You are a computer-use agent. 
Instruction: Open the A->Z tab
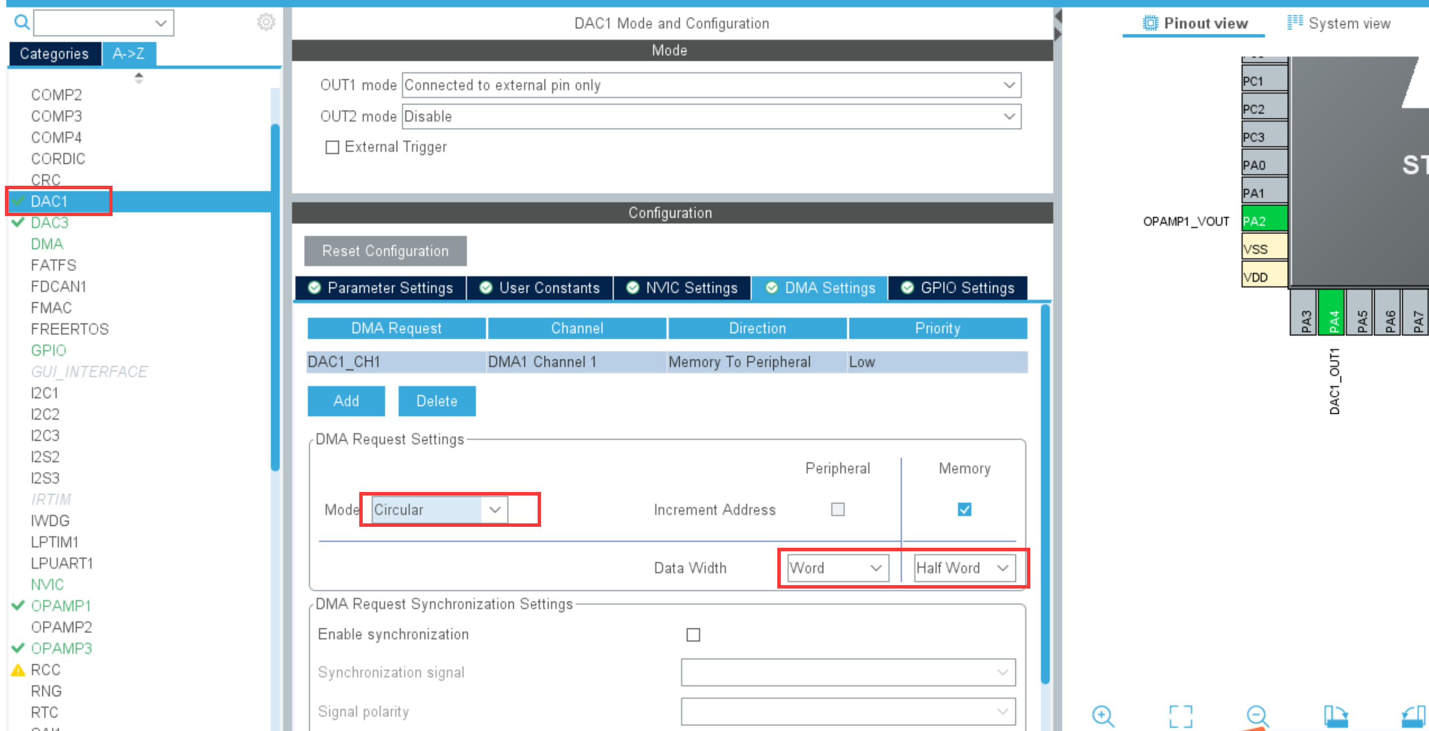(129, 54)
